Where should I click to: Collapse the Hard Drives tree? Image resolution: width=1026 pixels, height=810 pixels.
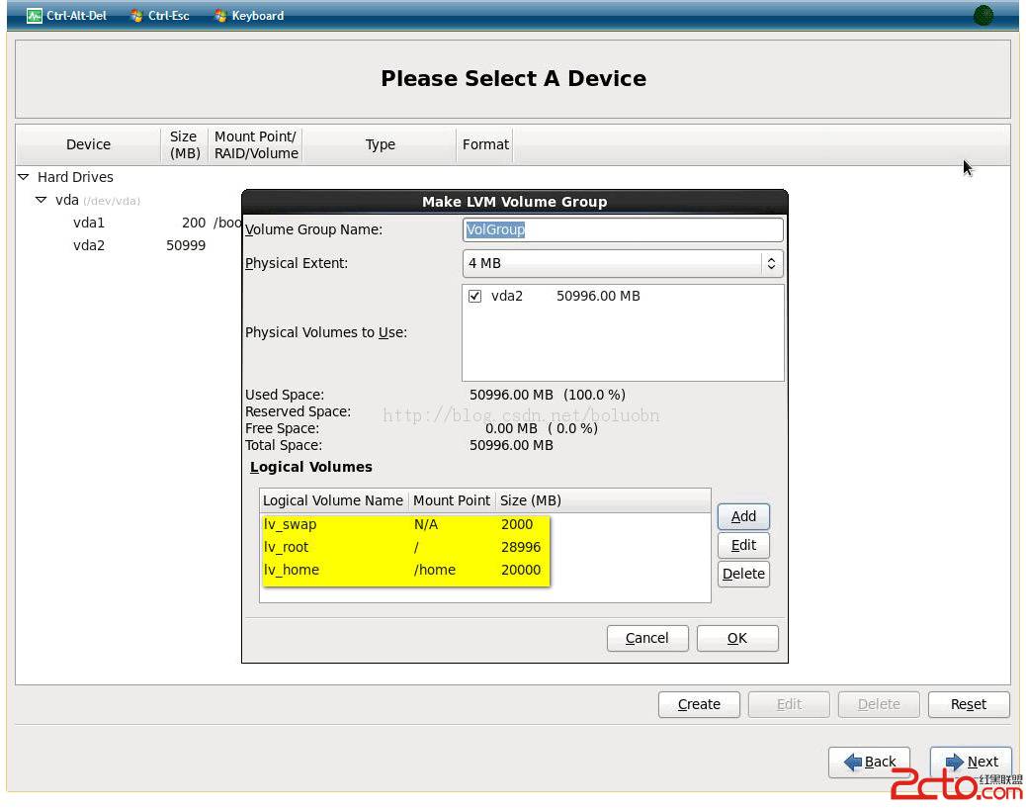24,177
